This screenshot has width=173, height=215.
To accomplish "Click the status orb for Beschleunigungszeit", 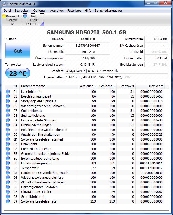I will point(8,96).
